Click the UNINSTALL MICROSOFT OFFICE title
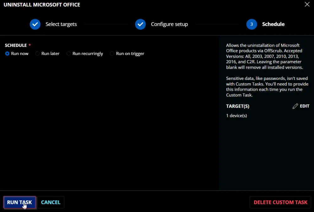The height and width of the screenshot is (212, 314). pos(42,5)
